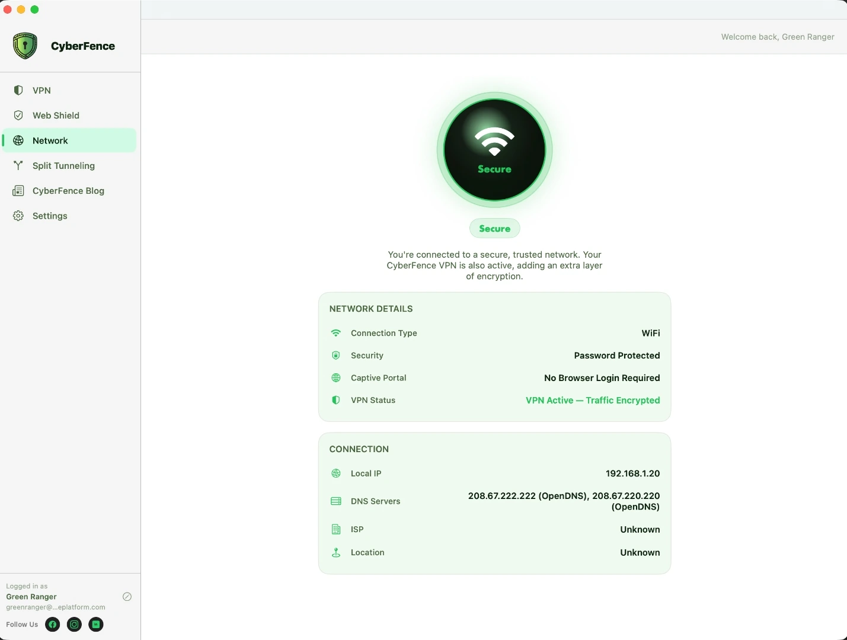Click the lock shield icon beside Security
Viewport: 847px width, 640px height.
336,356
